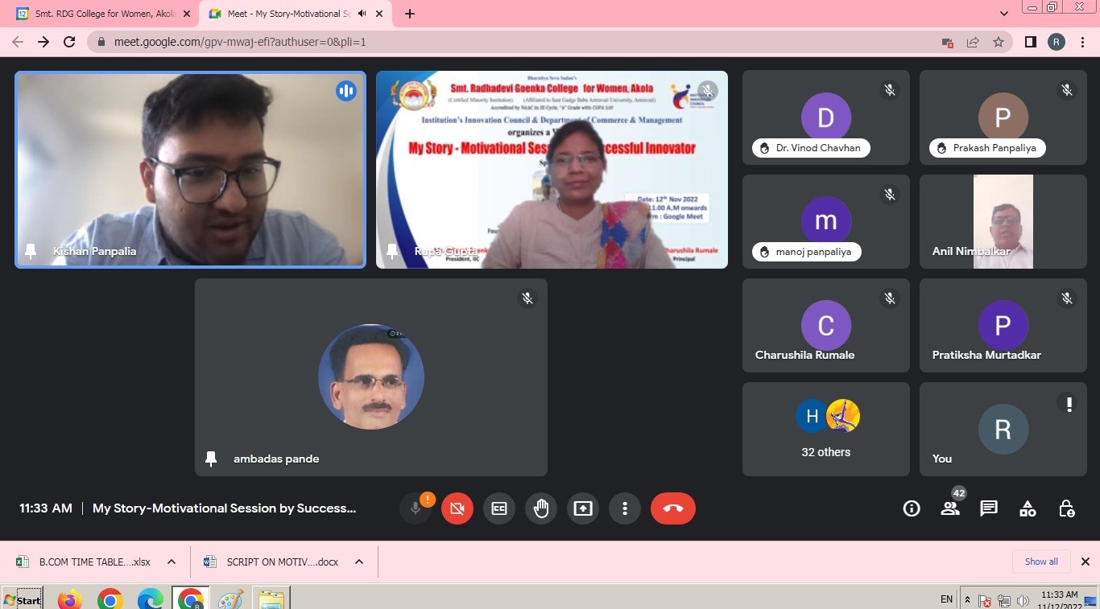The height and width of the screenshot is (609, 1100).
Task: Click the red leave call button
Action: 672,508
